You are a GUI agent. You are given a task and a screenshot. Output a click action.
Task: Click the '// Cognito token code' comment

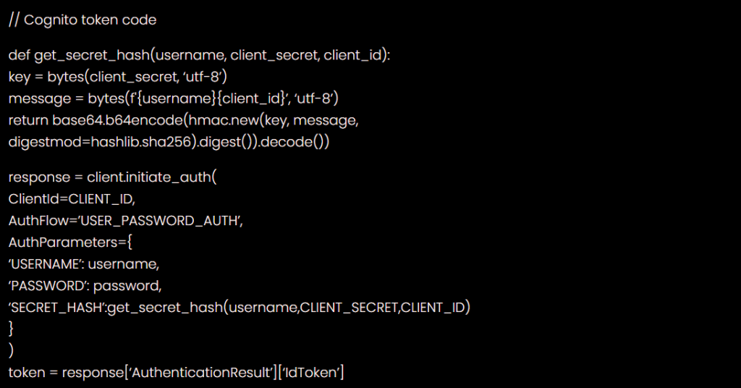click(82, 20)
